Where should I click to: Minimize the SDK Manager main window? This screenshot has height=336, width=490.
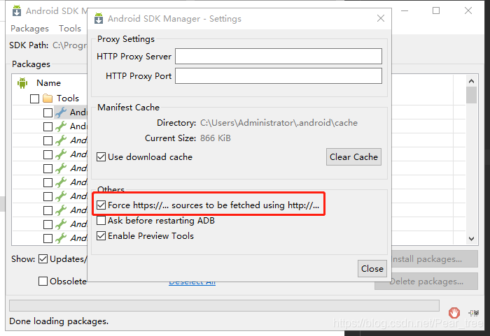coord(405,10)
